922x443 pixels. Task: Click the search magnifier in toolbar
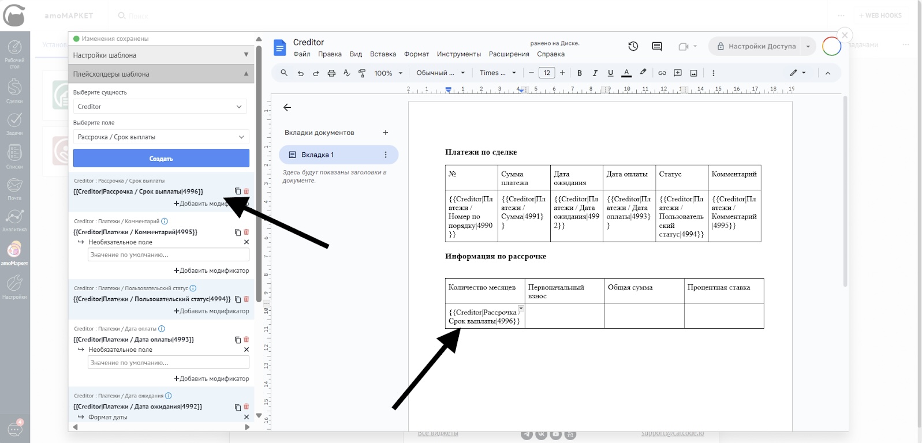point(284,73)
